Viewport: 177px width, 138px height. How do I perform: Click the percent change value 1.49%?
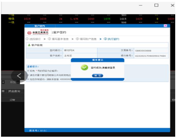click(74, 19)
